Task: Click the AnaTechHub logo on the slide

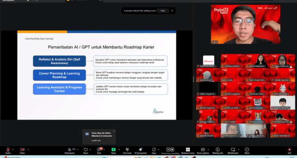Action: [158, 111]
